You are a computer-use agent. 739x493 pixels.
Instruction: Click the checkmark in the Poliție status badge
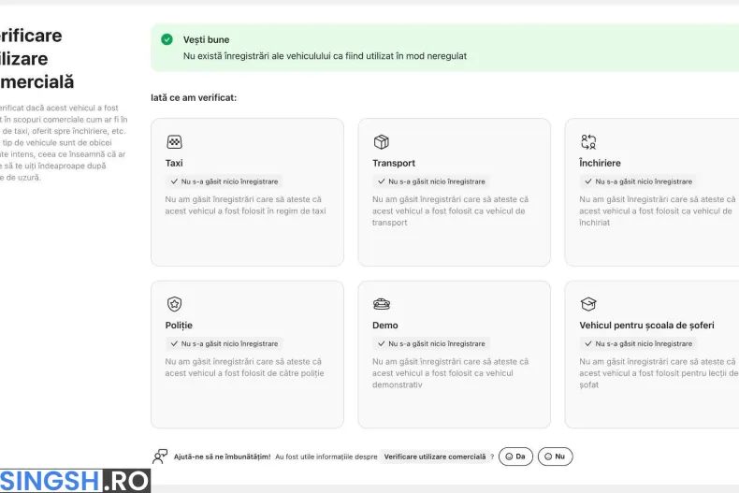pyautogui.click(x=174, y=343)
